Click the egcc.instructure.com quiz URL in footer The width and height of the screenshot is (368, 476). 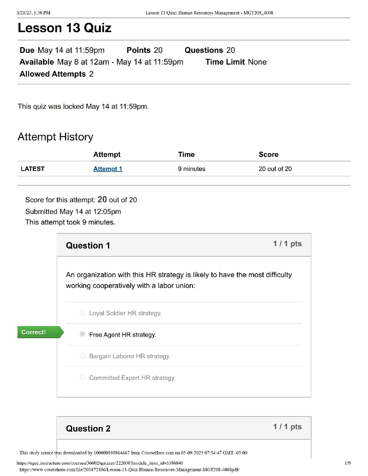[x=100, y=463]
